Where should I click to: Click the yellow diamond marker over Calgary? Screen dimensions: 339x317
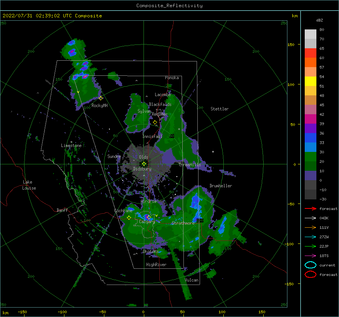(148, 217)
